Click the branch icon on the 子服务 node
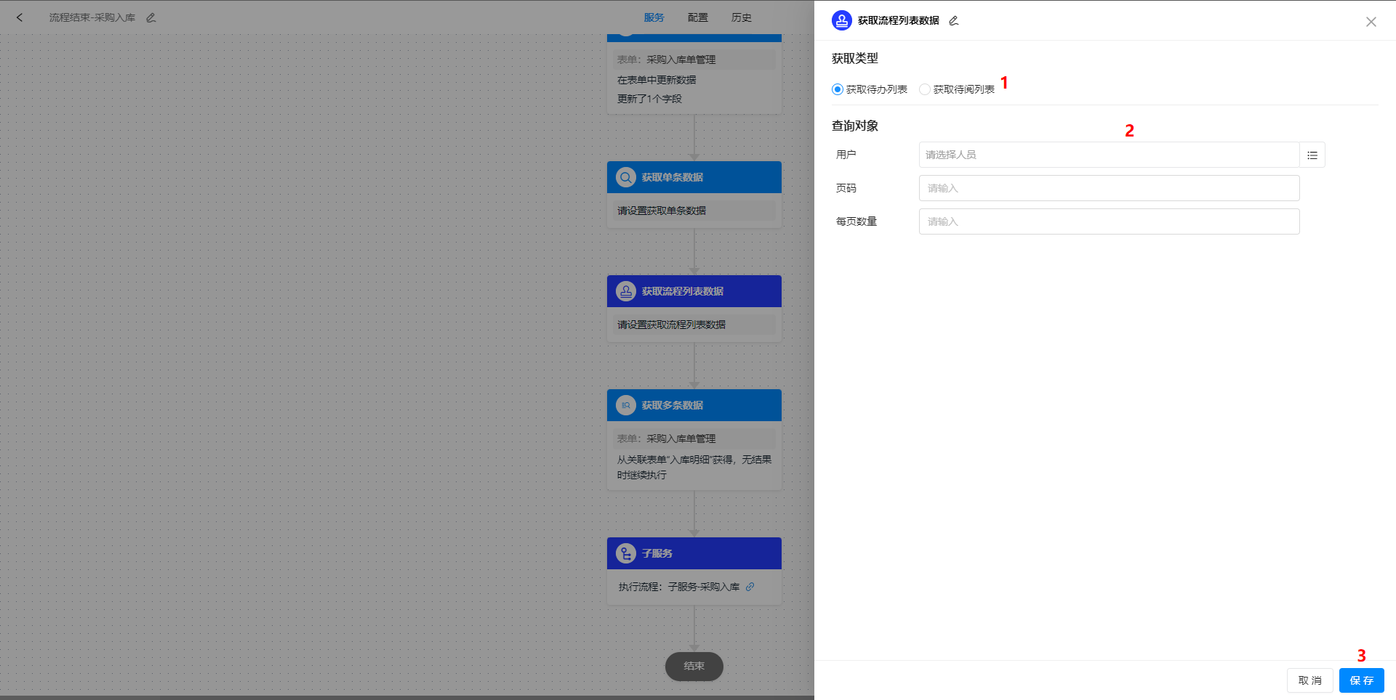Image resolution: width=1396 pixels, height=700 pixels. pos(626,553)
